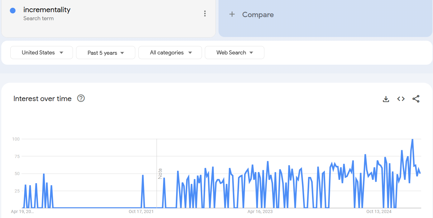Open the United States region dropdown

(42, 53)
